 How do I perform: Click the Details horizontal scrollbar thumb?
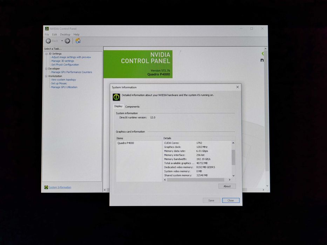click(x=196, y=180)
